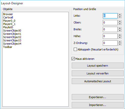Decrease the Breite spinner value

pyautogui.click(x=120, y=31)
